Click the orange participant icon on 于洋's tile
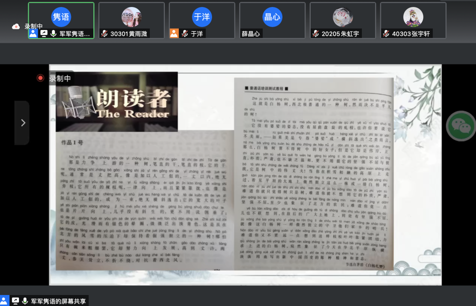476x306 pixels. coord(175,33)
